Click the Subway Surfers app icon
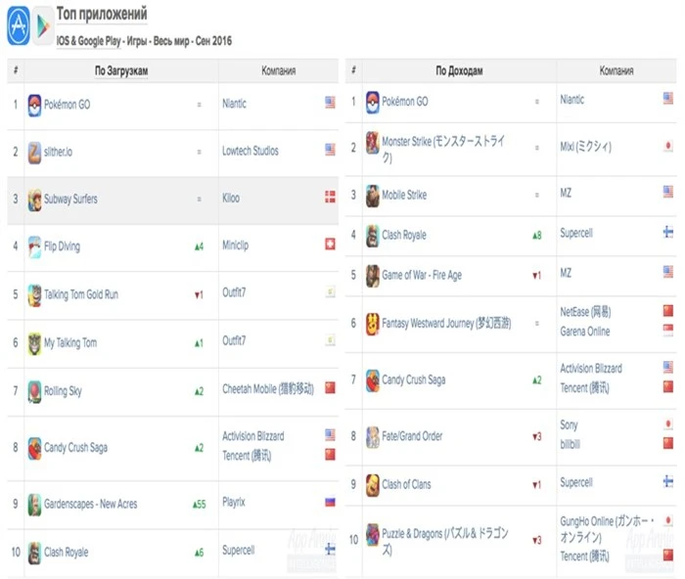Image resolution: width=685 pixels, height=579 pixels. (34, 200)
